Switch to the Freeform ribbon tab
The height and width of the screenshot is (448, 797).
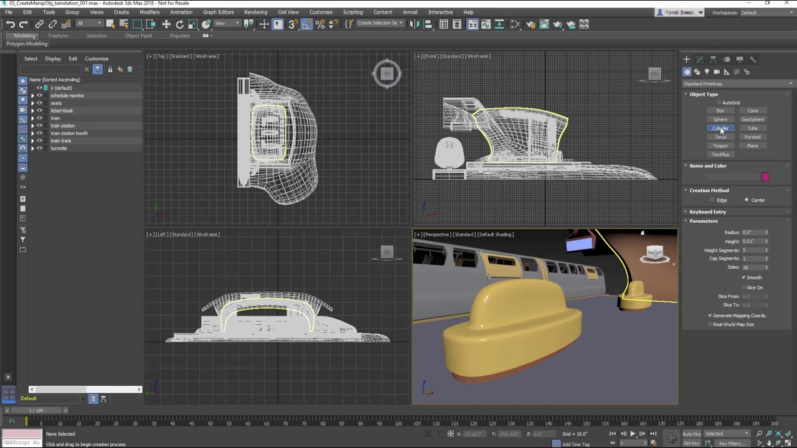[59, 35]
